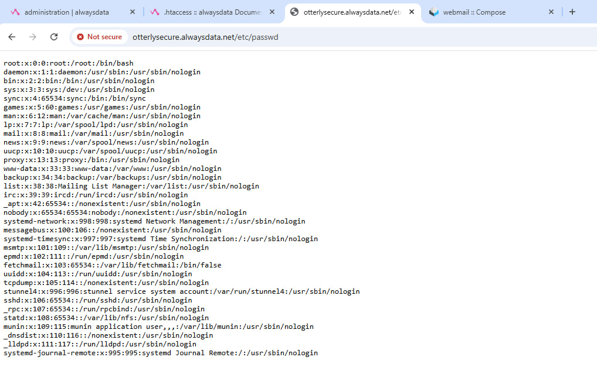Viewport: 597px width, 388px height.
Task: Open a new browser tab
Action: coord(572,12)
